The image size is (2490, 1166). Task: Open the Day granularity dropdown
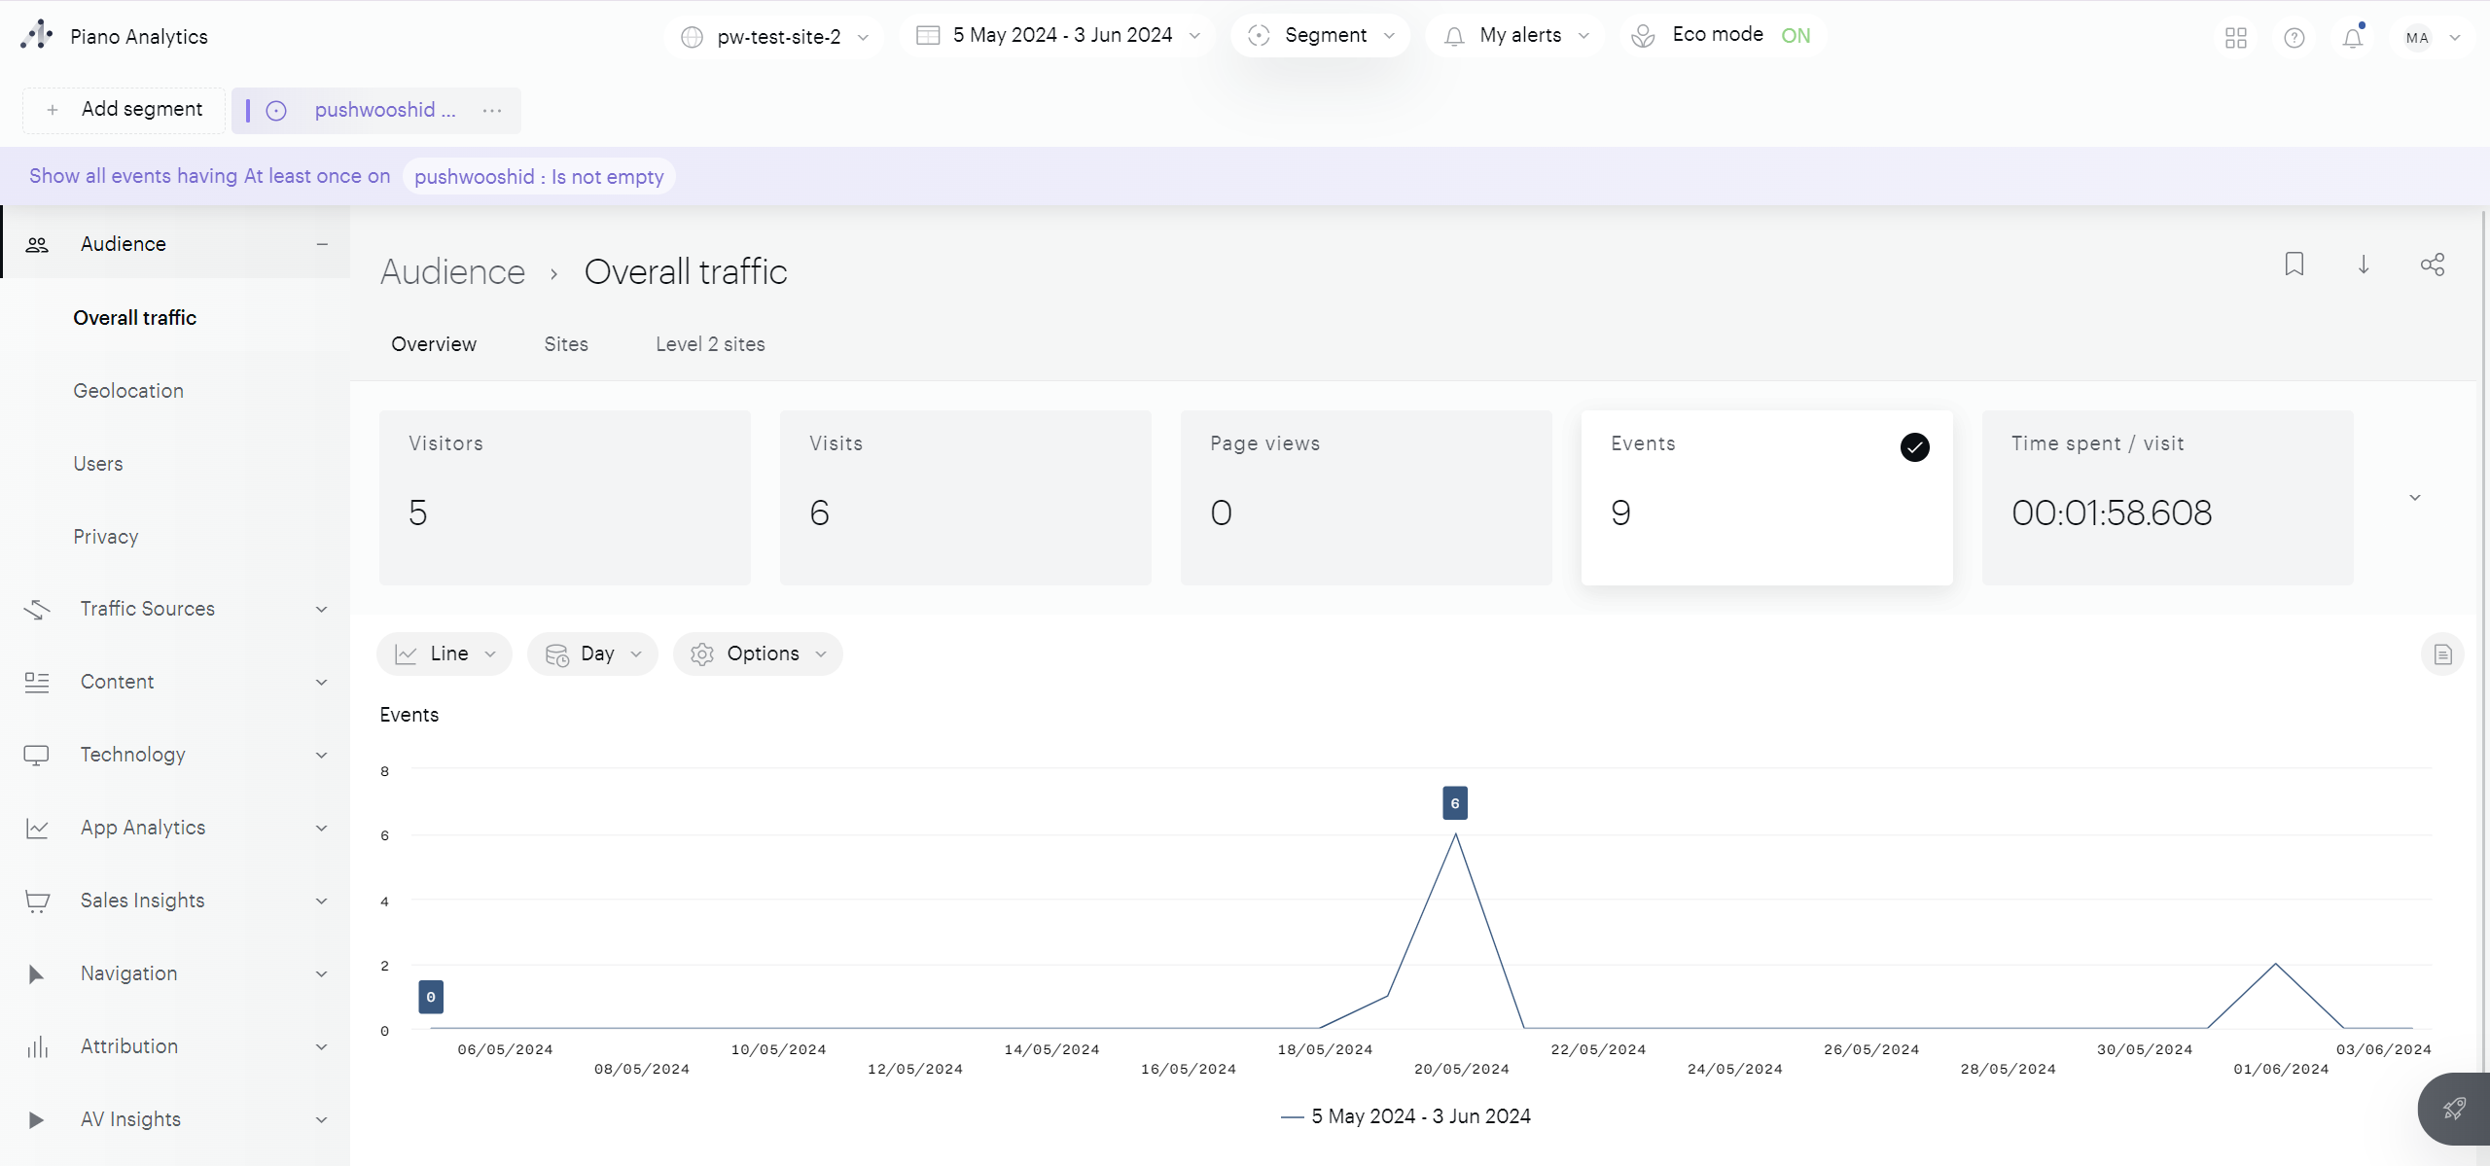(x=592, y=654)
